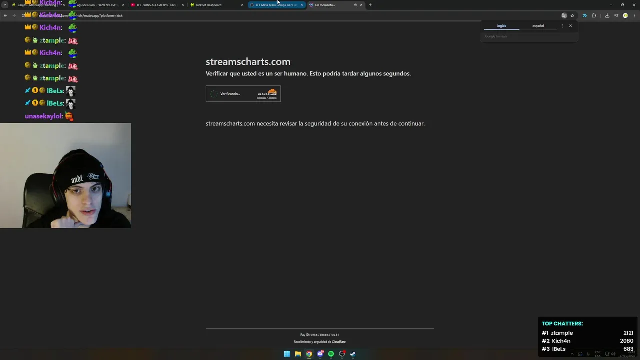Close the KickBot Dashboard tab
Screen dimensions: 640x360
point(242,5)
